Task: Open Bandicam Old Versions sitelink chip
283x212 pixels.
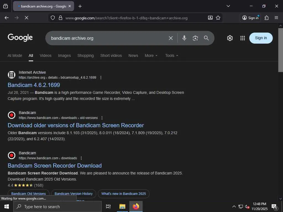Action: pos(28,194)
